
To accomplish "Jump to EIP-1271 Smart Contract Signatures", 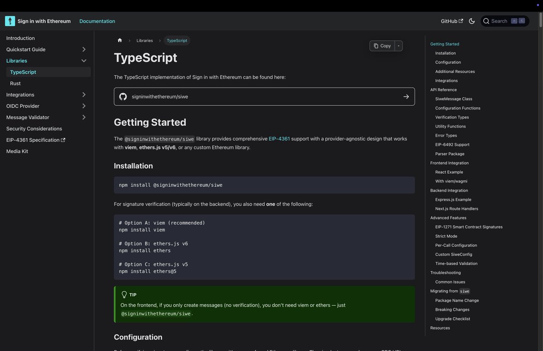I will point(469,227).
